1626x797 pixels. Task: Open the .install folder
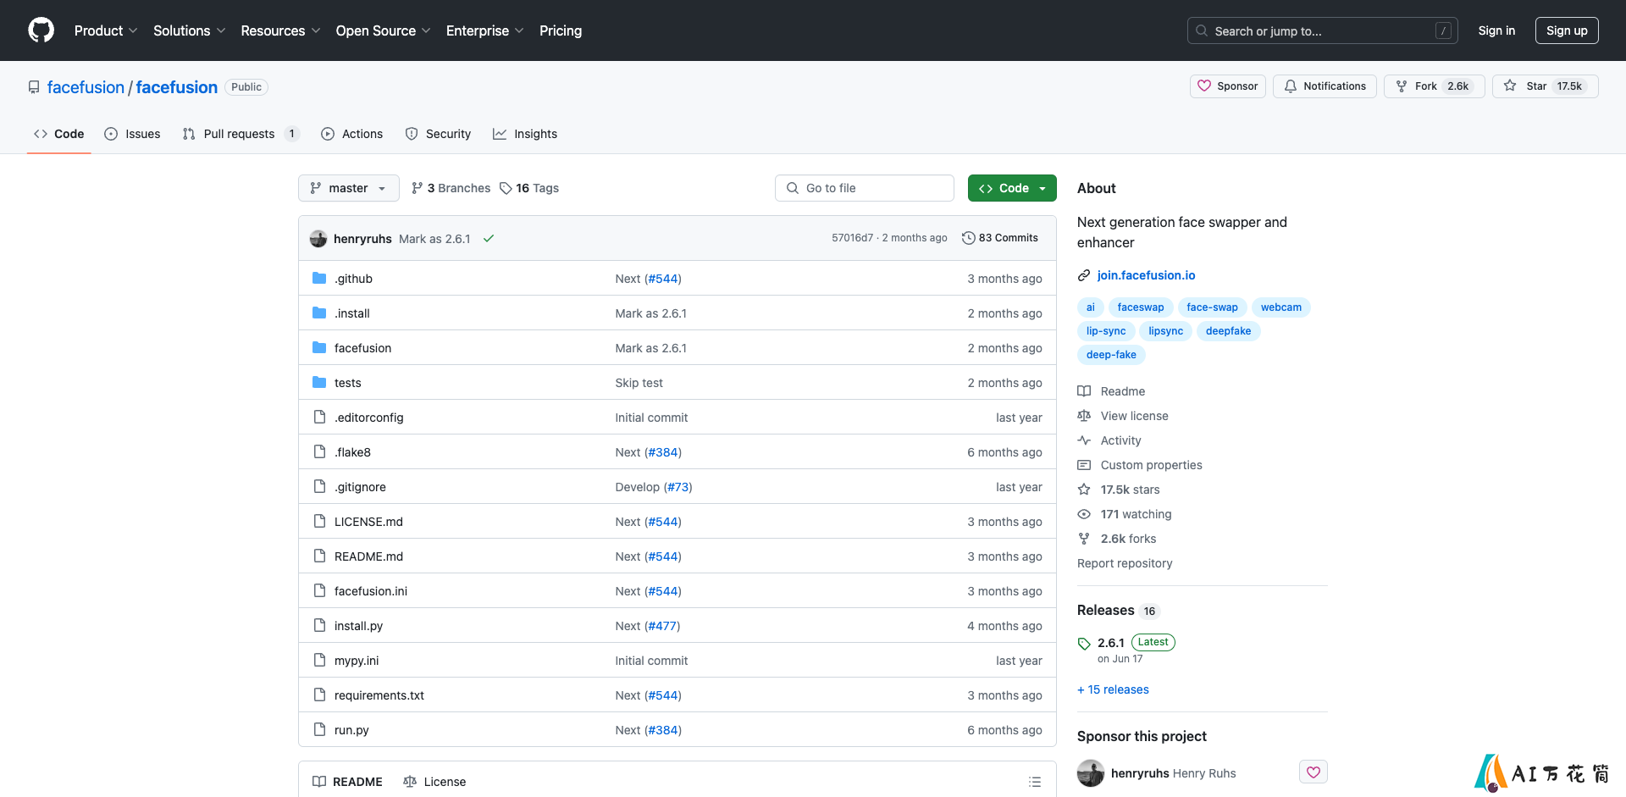[352, 313]
